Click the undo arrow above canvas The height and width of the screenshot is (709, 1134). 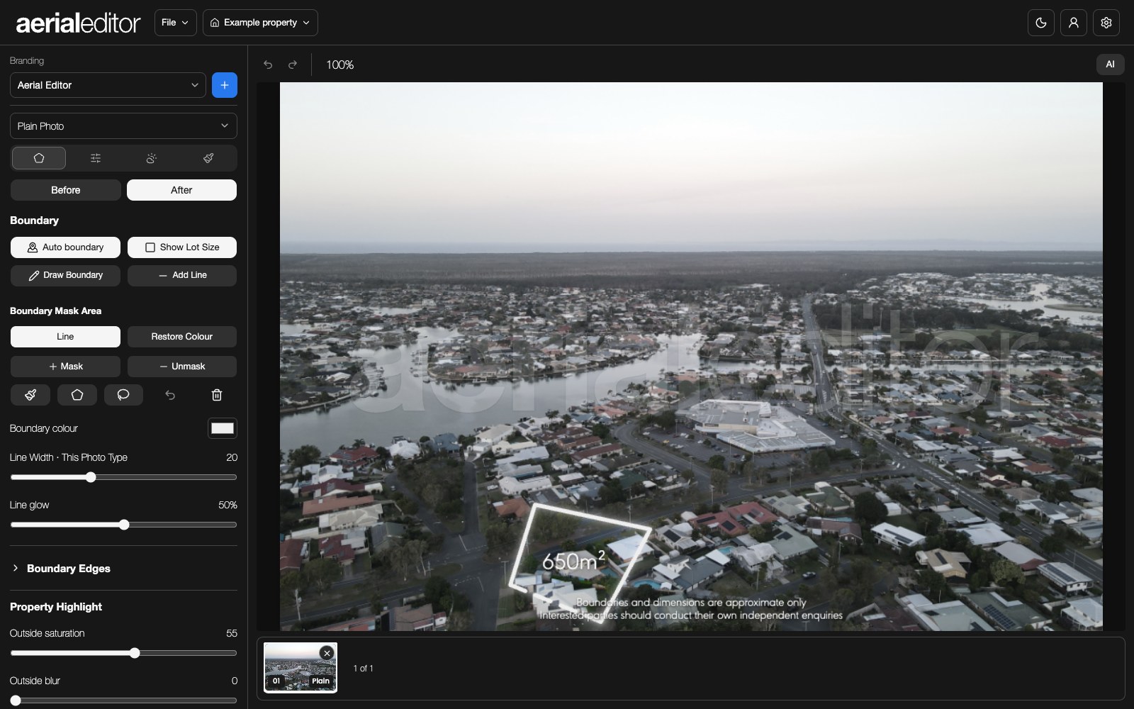pyautogui.click(x=268, y=65)
